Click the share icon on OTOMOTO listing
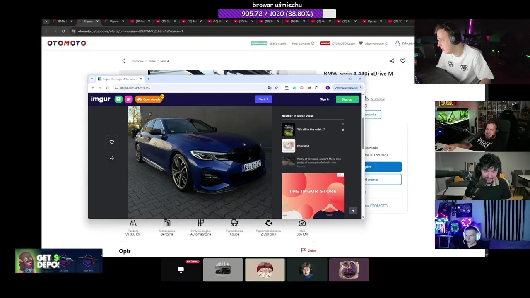This screenshot has height=298, width=530. (x=392, y=61)
